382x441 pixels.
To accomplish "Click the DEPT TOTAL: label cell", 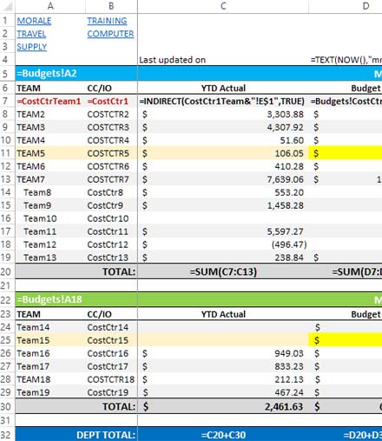I will (76, 435).
